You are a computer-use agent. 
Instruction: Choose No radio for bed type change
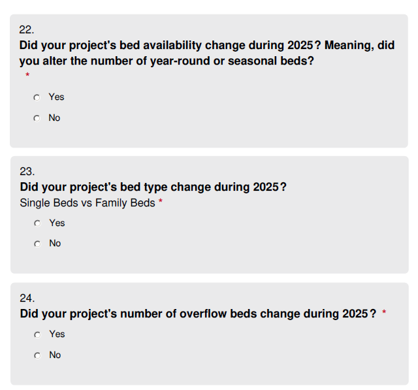tap(37, 244)
